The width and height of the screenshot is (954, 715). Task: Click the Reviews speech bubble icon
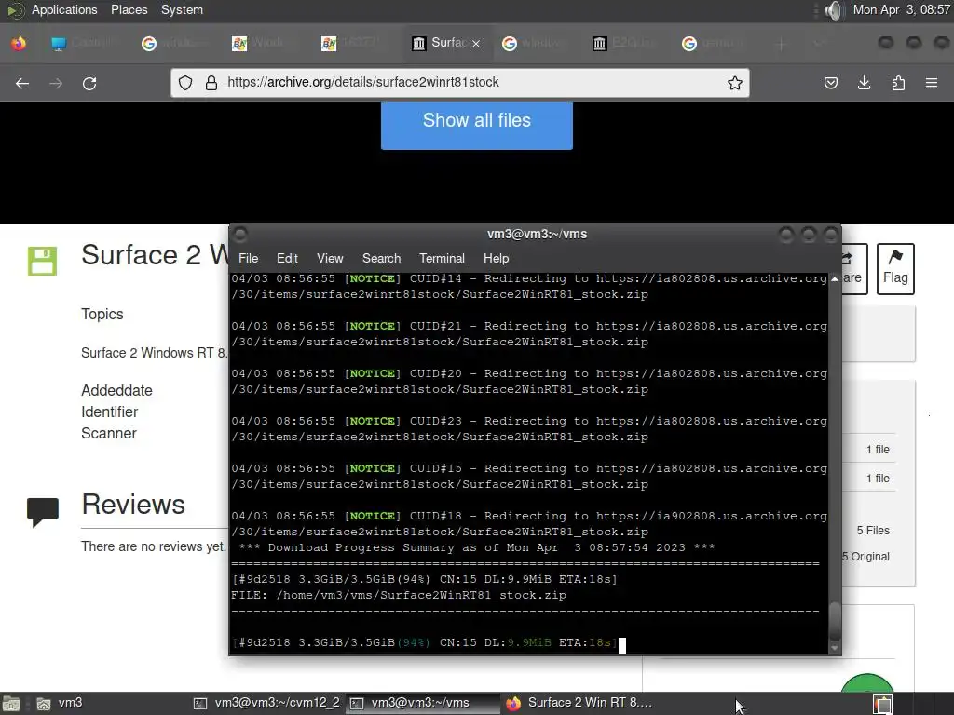(43, 512)
